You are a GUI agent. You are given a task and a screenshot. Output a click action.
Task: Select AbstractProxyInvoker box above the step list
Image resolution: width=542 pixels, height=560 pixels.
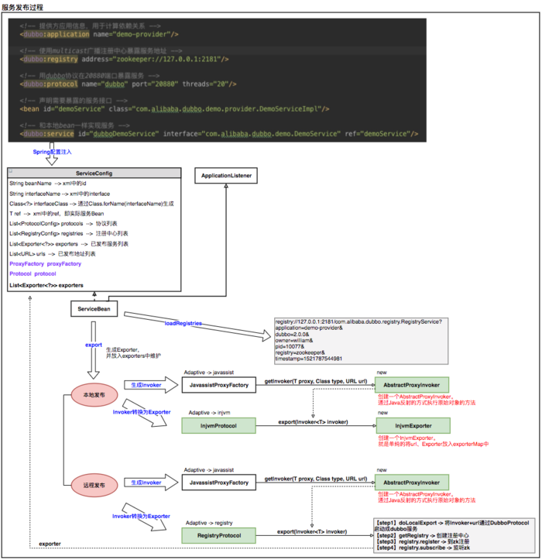[x=412, y=483]
